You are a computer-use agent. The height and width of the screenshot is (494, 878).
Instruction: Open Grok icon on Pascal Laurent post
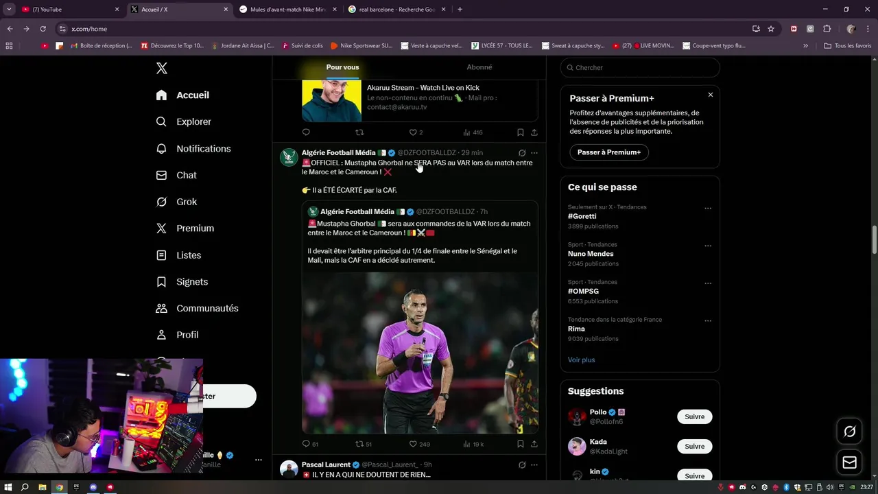click(x=522, y=464)
